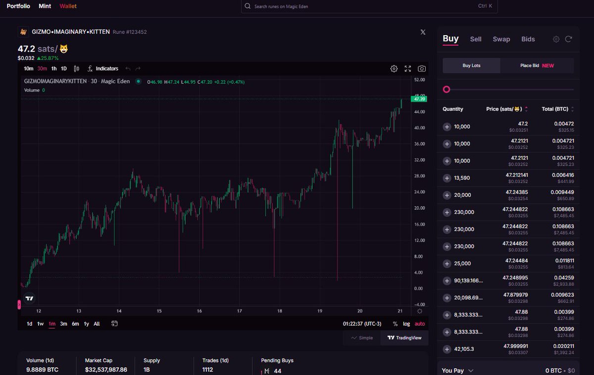The image size is (594, 375).
Task: Undo the last chart action
Action: pyautogui.click(x=128, y=69)
